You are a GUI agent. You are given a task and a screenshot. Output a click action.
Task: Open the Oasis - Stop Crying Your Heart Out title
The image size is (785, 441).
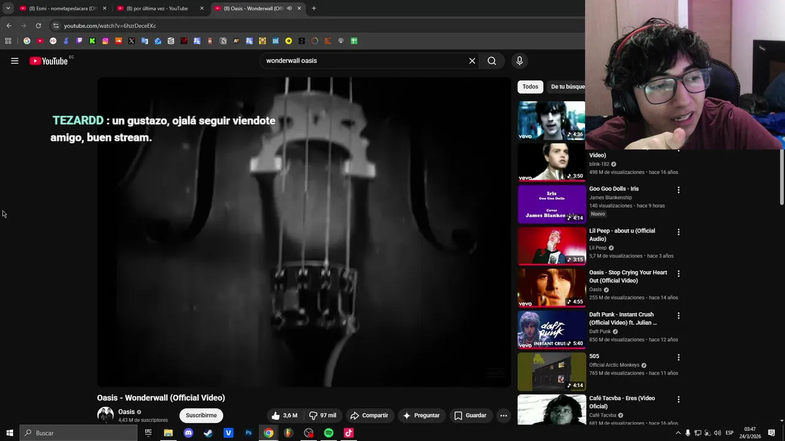click(x=628, y=276)
